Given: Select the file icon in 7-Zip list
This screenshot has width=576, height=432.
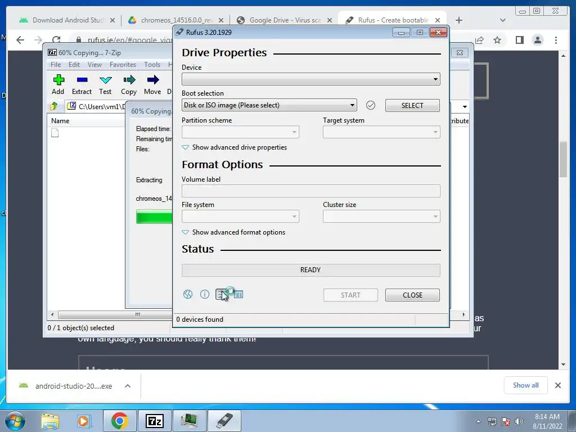Looking at the screenshot, I should click(x=55, y=133).
